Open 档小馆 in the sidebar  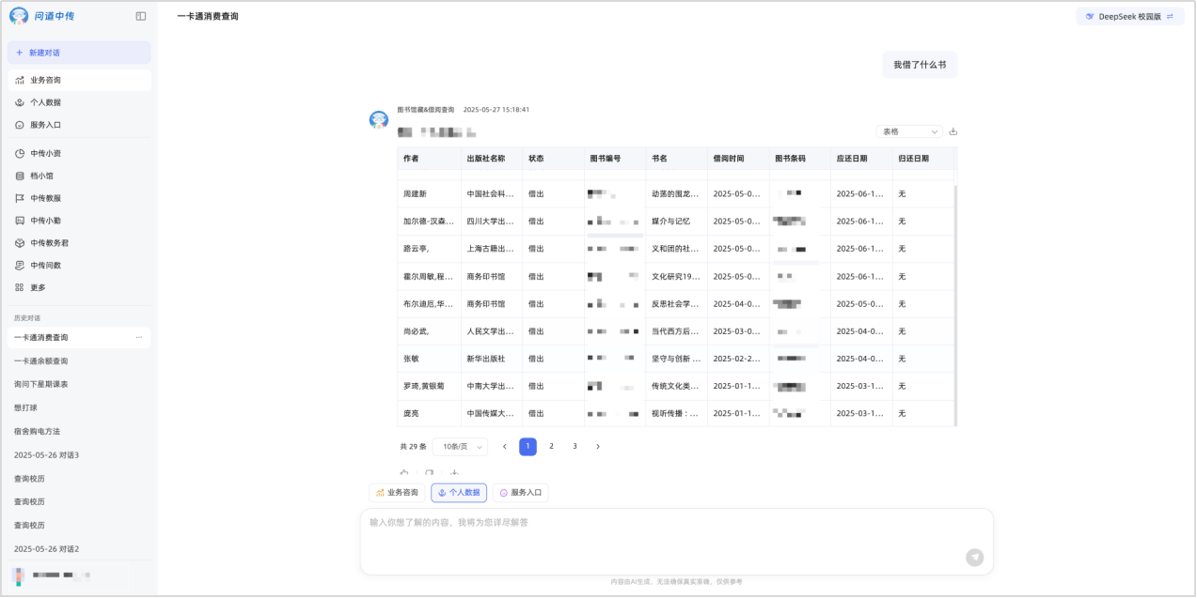tap(41, 176)
